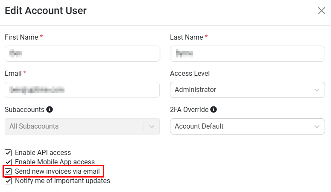
Task: Open the Account Default 2FA dropdown
Action: (x=247, y=126)
